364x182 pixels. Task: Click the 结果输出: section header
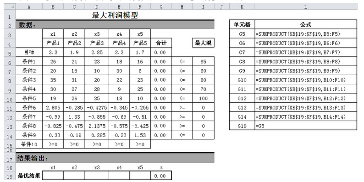click(x=115, y=158)
